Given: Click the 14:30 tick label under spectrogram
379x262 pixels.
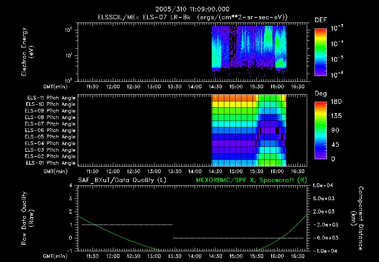Looking at the screenshot, I should click(215, 87).
